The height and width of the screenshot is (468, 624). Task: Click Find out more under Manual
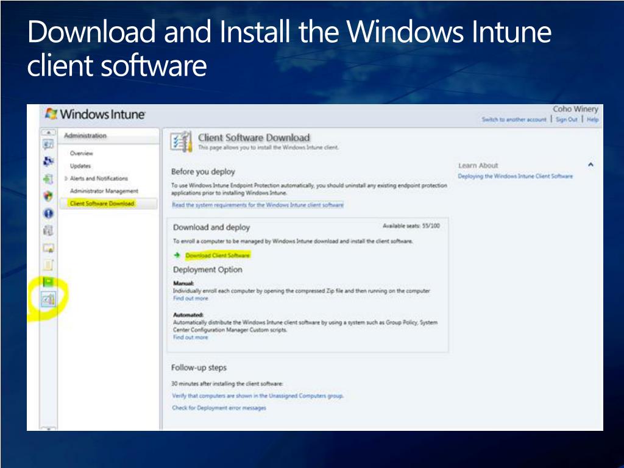(190, 298)
